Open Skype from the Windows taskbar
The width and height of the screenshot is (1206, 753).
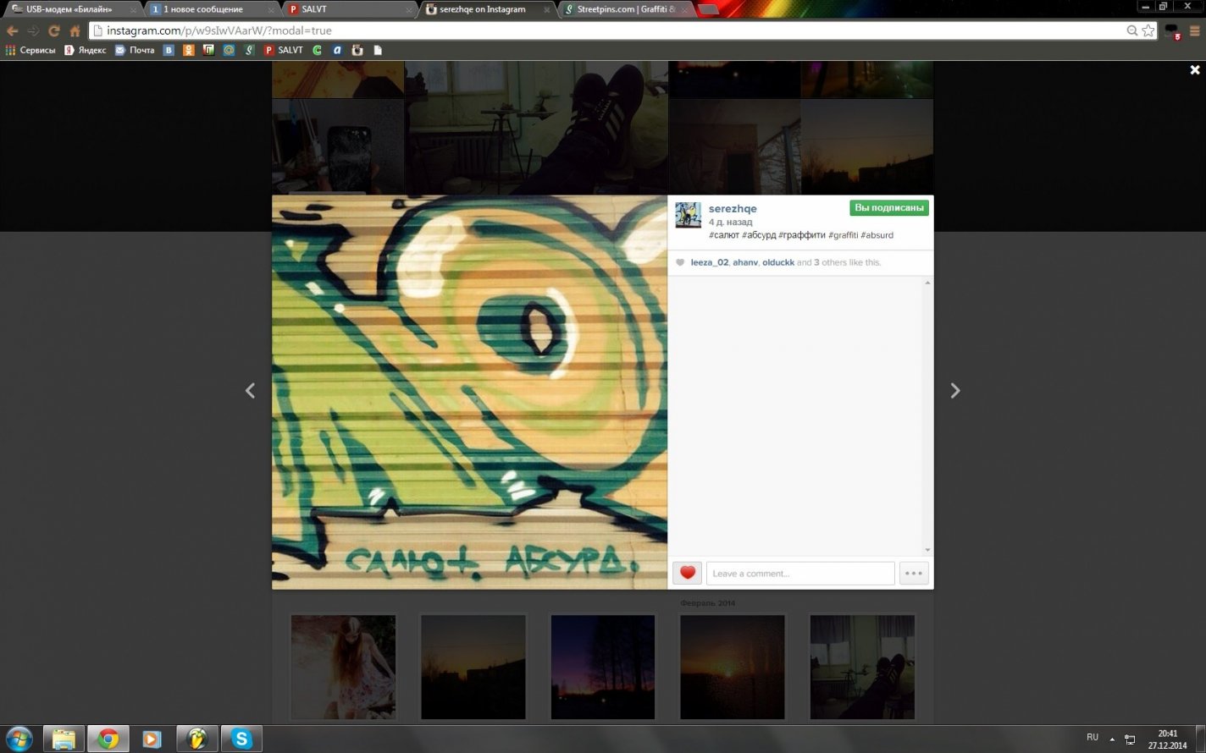[x=241, y=739]
